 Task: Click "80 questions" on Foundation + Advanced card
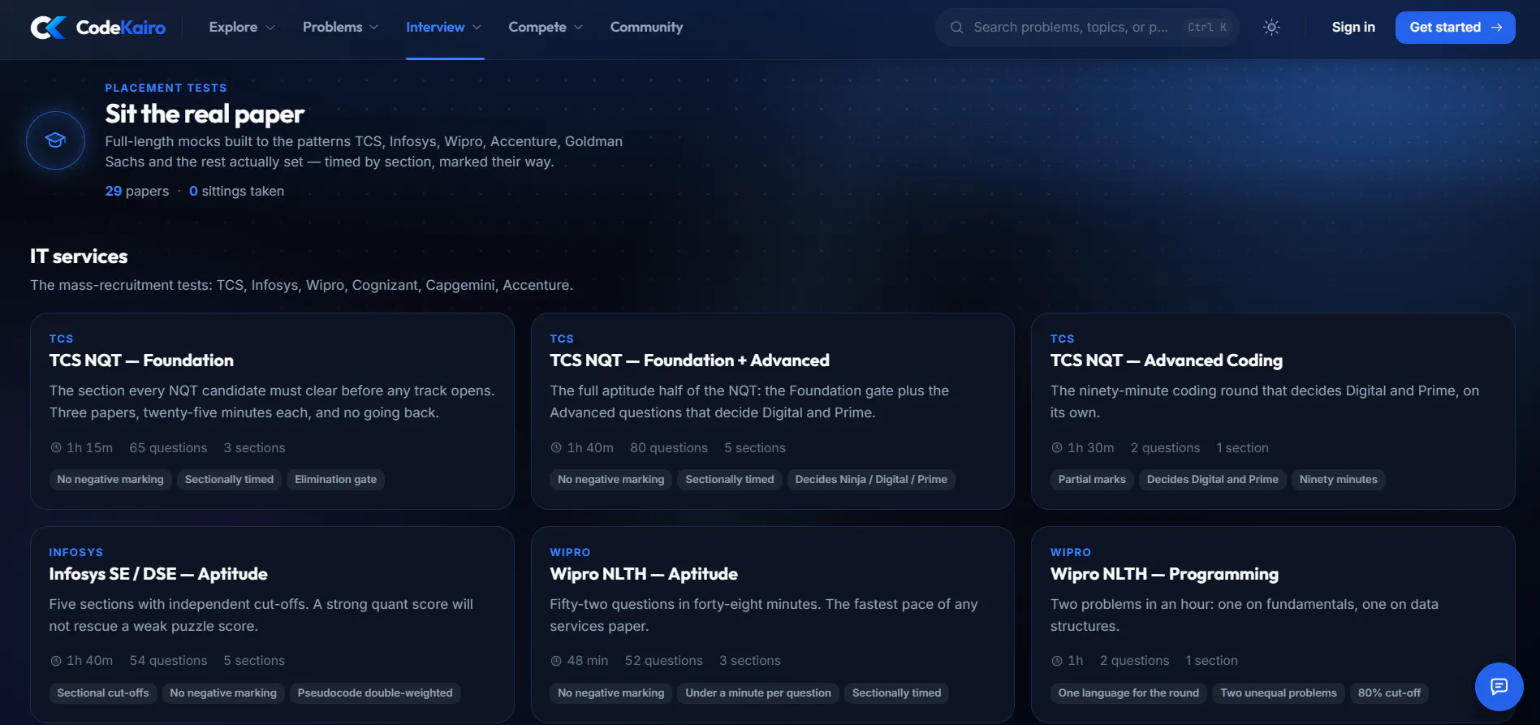click(x=669, y=448)
